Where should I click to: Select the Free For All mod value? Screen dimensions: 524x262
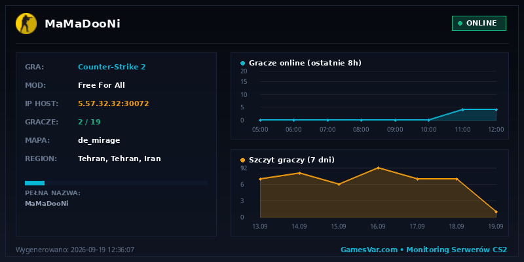point(102,85)
